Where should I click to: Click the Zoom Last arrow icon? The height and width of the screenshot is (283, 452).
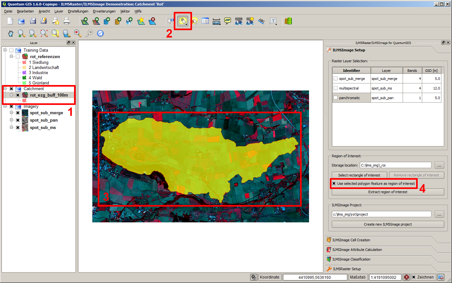78,33
